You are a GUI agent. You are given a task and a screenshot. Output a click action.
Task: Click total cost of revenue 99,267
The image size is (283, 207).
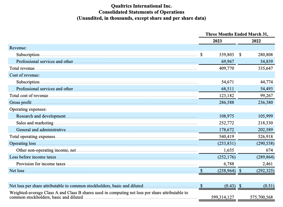pos(267,96)
